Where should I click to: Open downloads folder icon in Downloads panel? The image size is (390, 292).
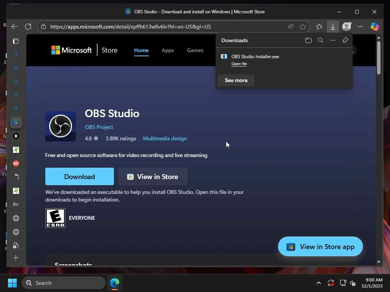point(308,40)
